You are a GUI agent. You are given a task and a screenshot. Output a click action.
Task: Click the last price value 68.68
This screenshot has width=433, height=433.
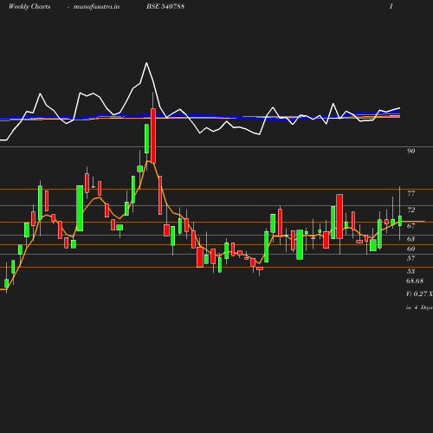coord(415,281)
